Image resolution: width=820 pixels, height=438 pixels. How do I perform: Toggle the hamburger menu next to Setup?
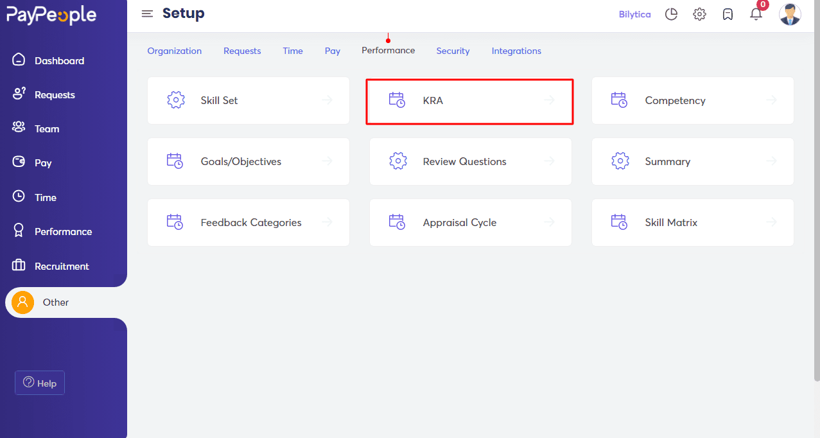tap(147, 13)
